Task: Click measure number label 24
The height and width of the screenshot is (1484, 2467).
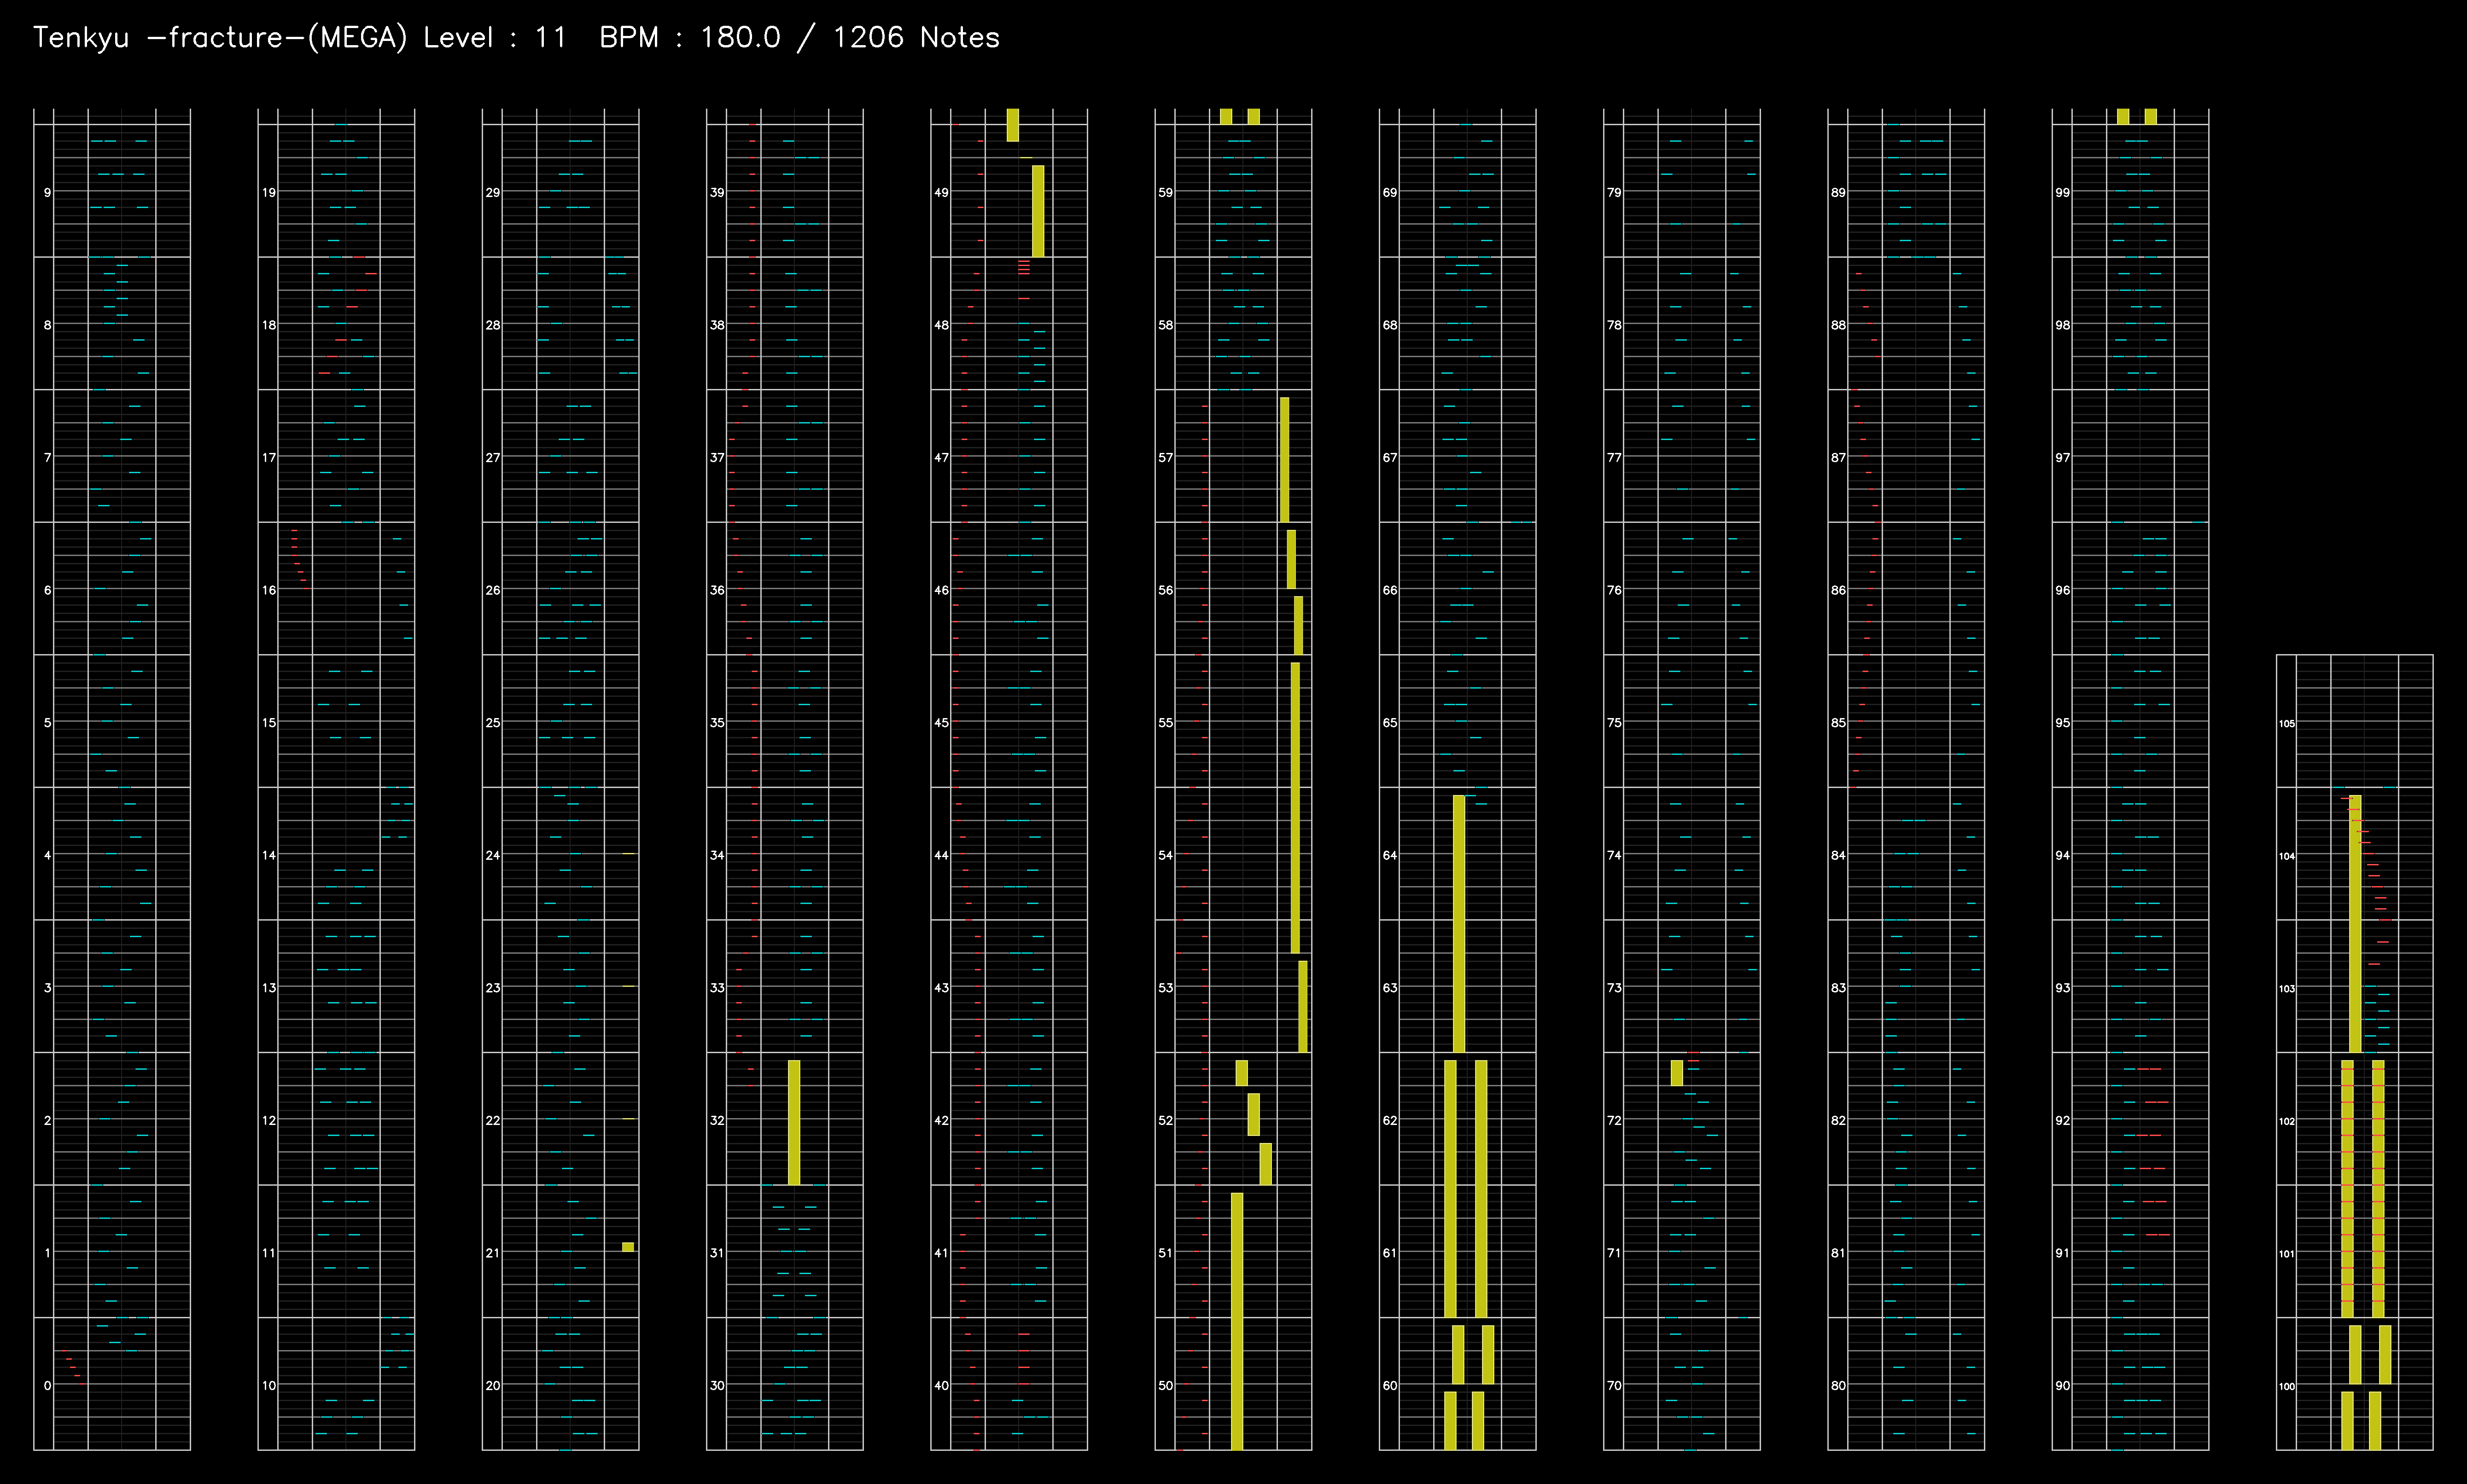Action: click(x=492, y=855)
